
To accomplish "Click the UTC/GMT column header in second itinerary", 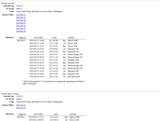I will click(x=38, y=114).
